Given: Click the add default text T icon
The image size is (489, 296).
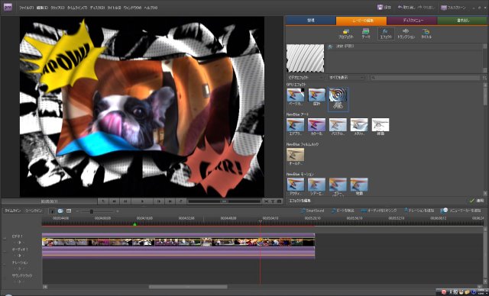Looking at the screenshot, I should pos(273,201).
